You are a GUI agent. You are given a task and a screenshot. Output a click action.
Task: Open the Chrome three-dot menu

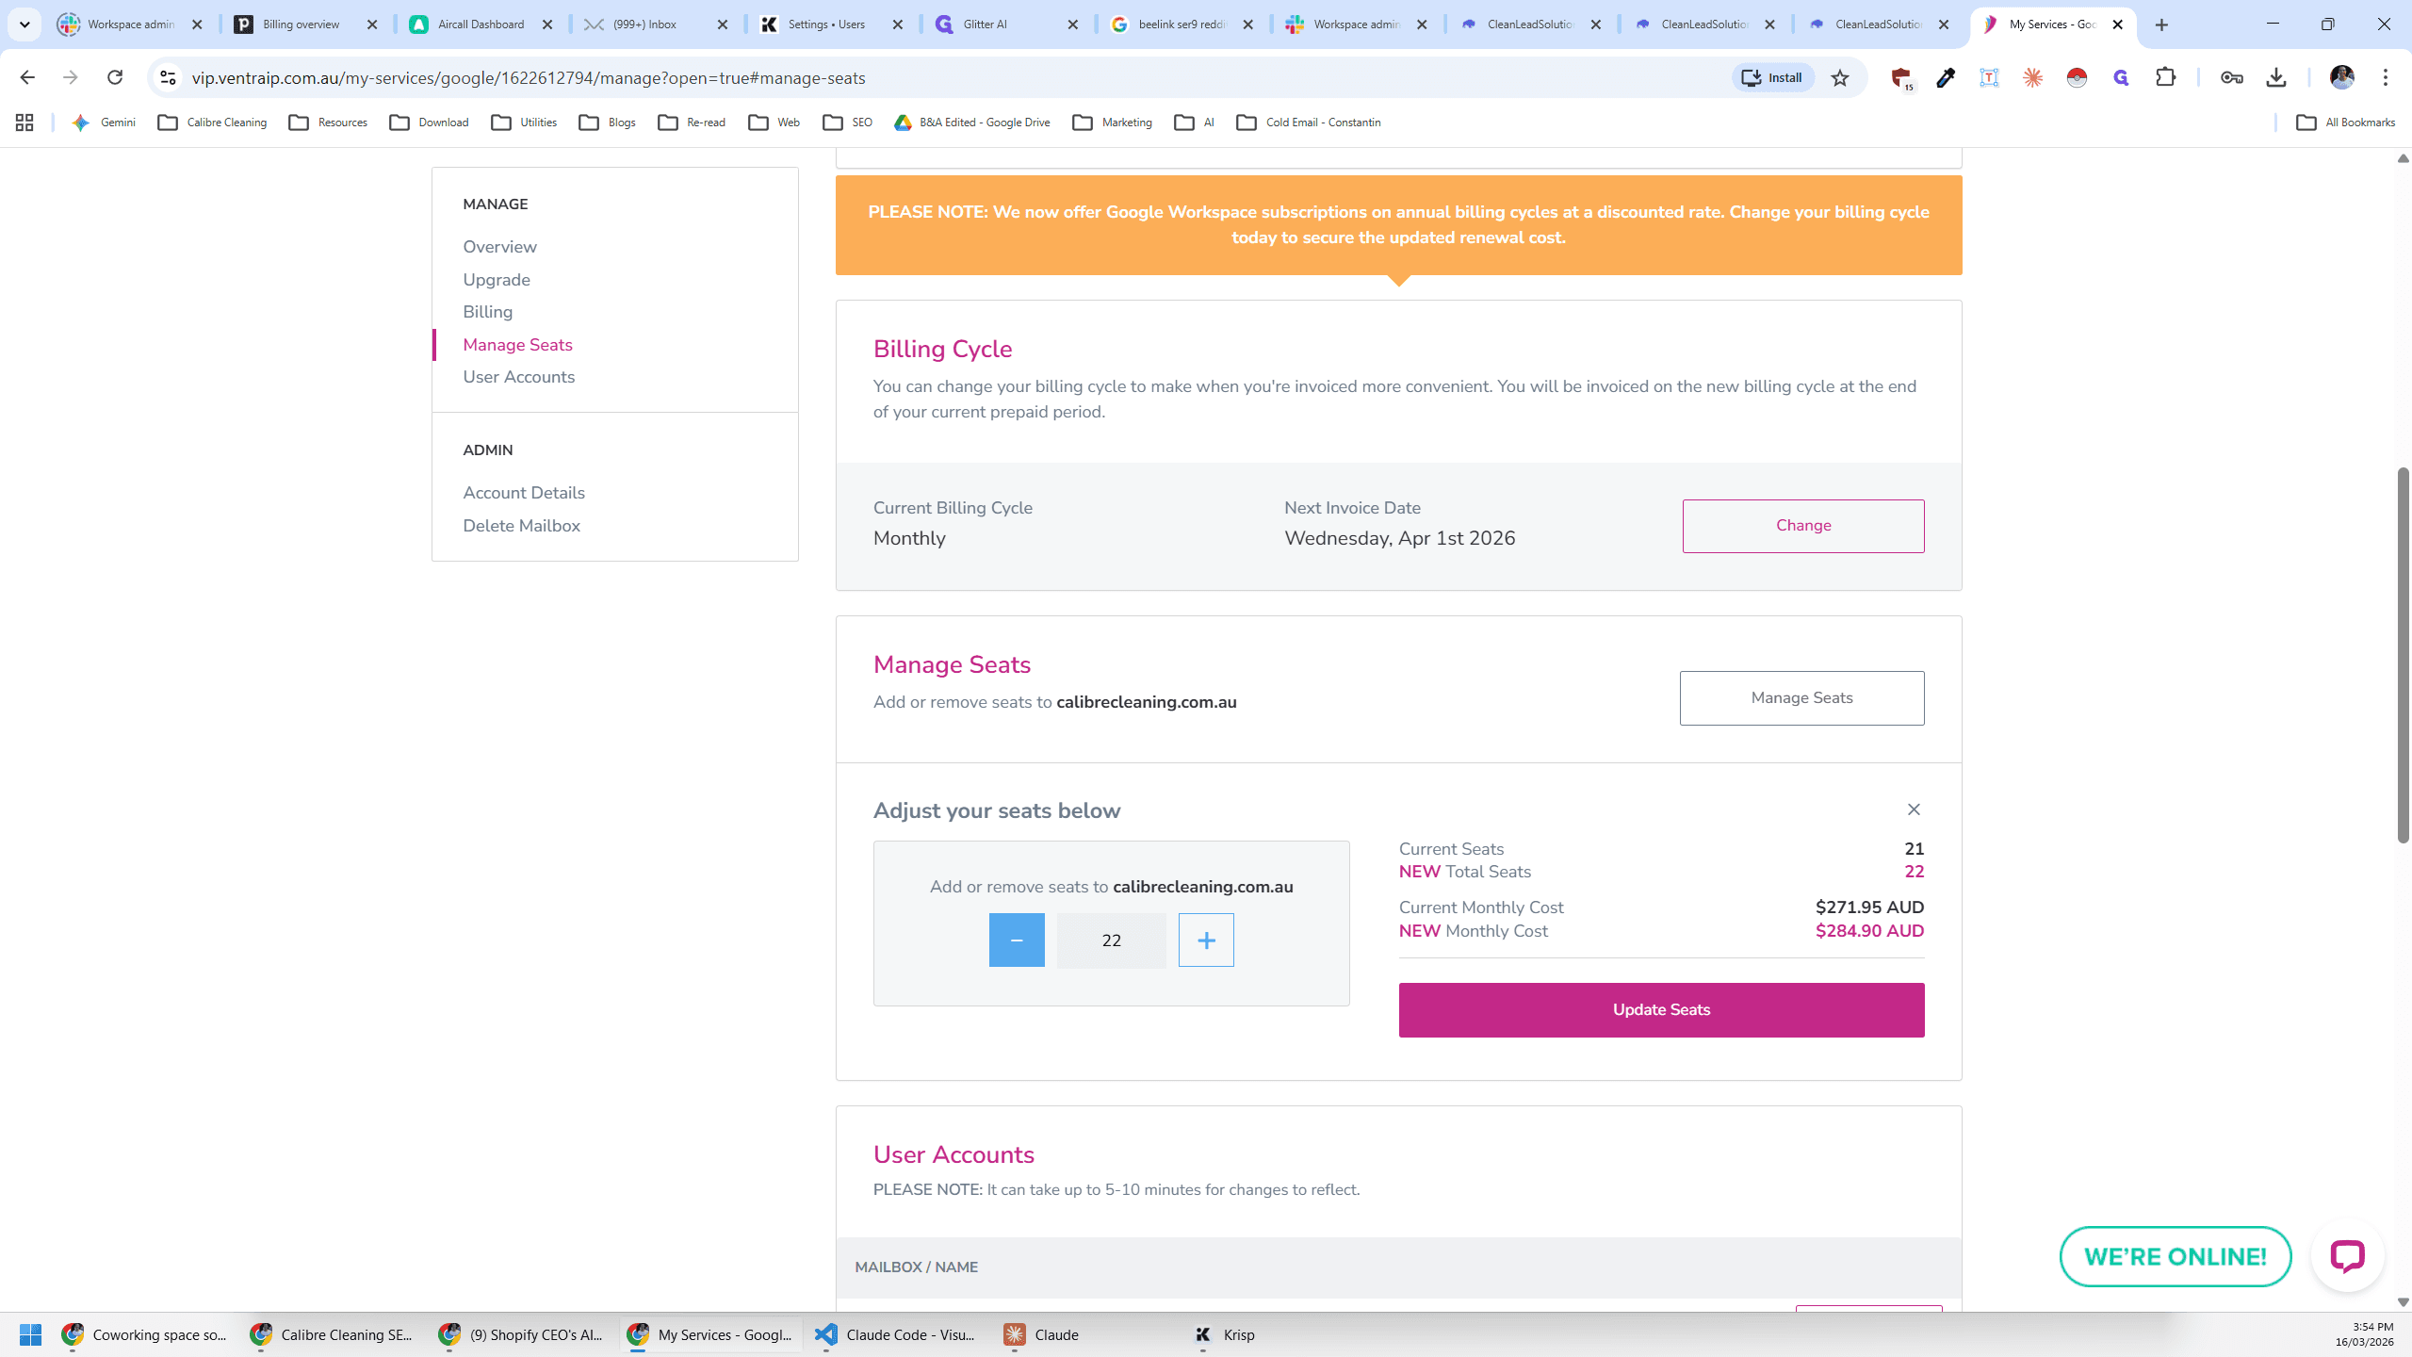(x=2386, y=77)
